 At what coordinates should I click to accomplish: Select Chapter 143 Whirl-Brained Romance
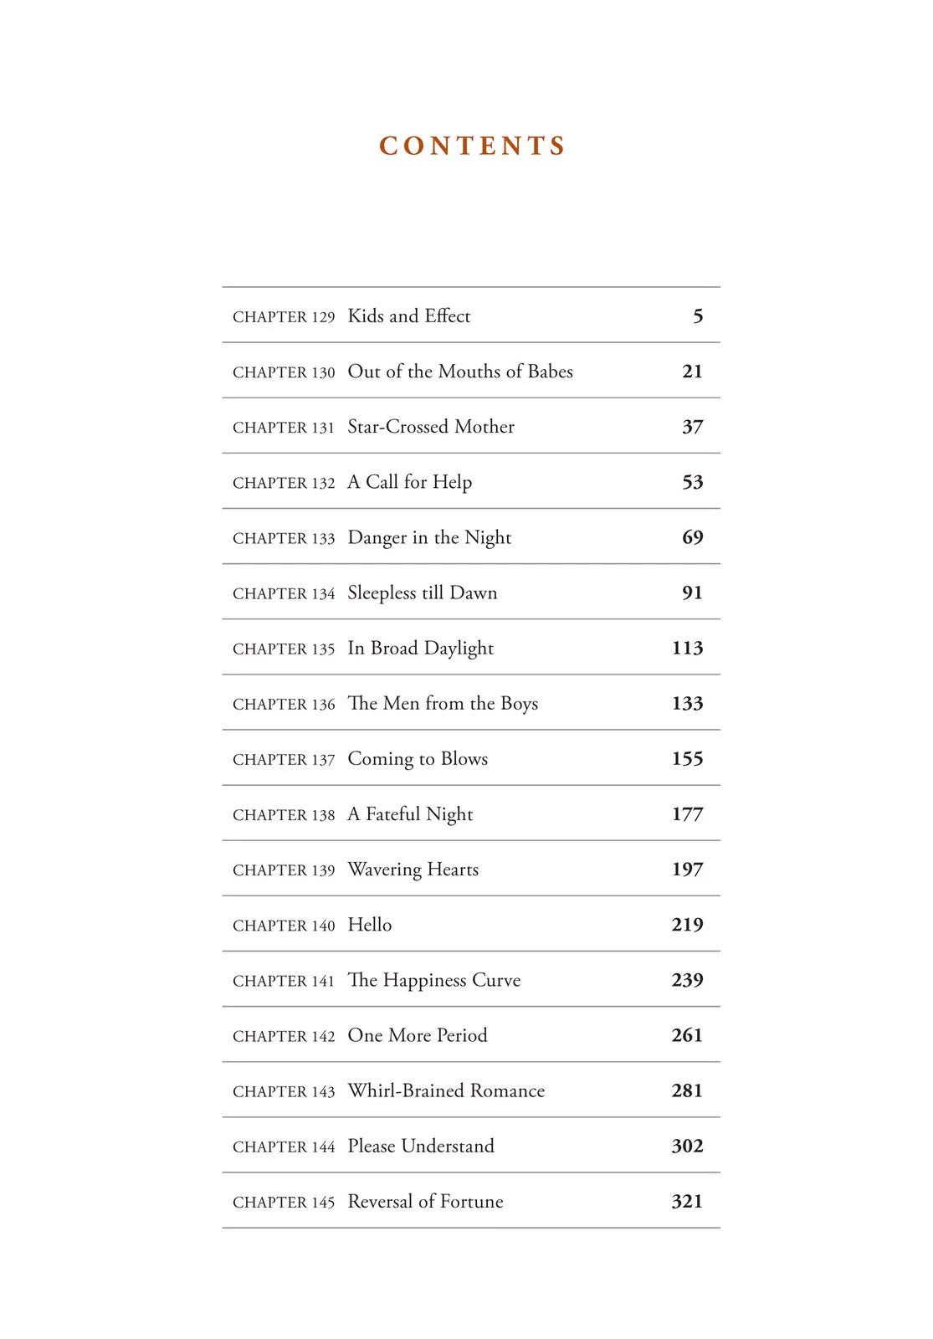pyautogui.click(x=471, y=1089)
